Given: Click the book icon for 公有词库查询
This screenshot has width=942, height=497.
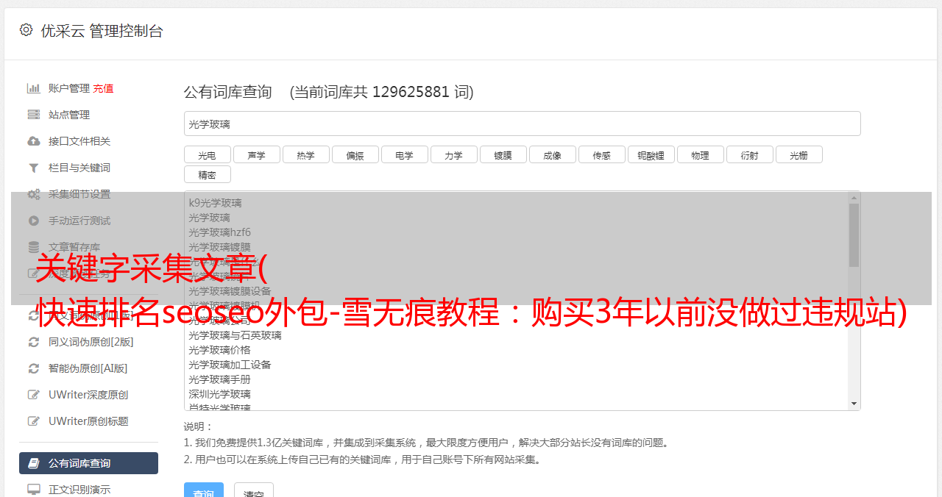Looking at the screenshot, I should click(34, 463).
